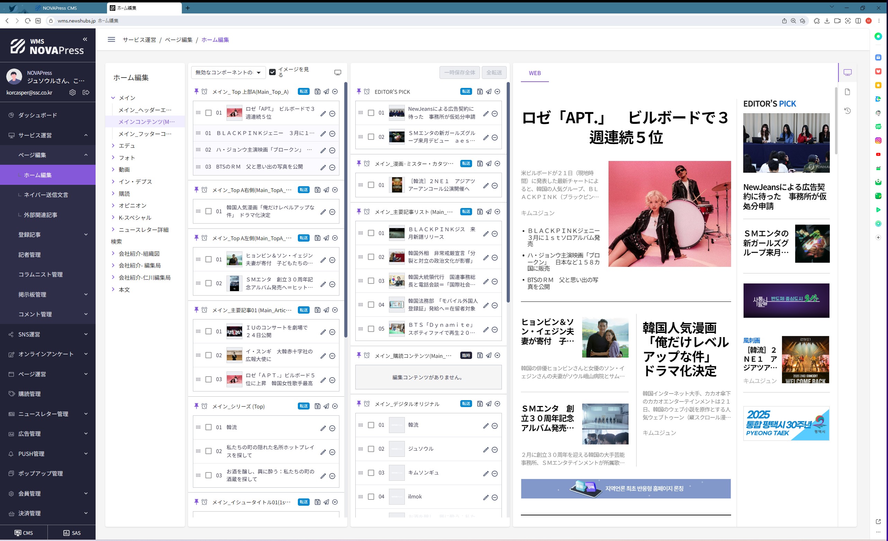Expand the K-スペシャル tree node
This screenshot has width=888, height=541.
pos(113,218)
